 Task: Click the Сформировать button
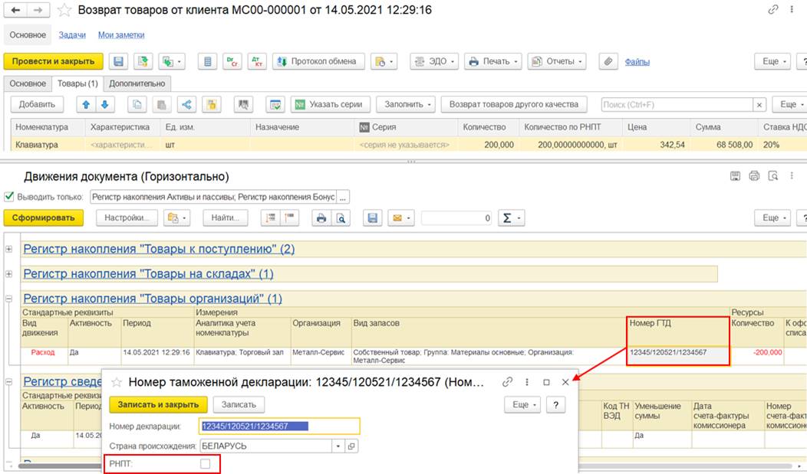(x=44, y=218)
